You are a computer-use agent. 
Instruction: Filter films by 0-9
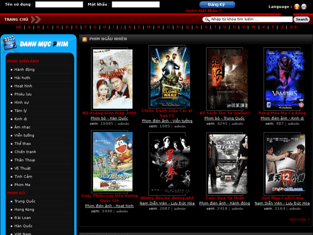click(293, 27)
